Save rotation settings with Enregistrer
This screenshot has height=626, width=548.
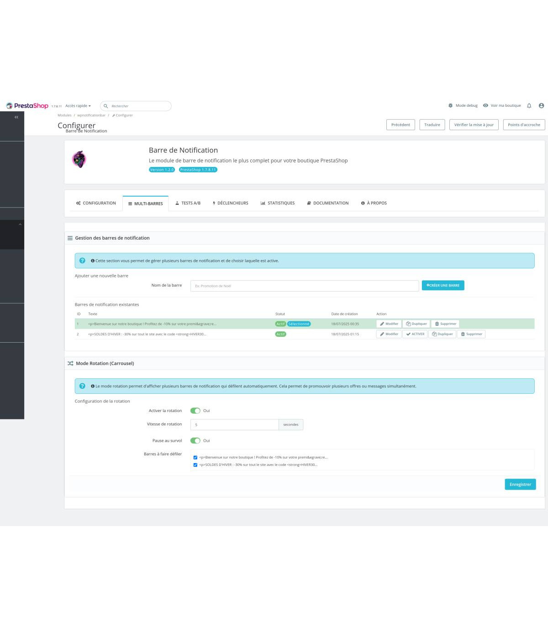pyautogui.click(x=520, y=485)
